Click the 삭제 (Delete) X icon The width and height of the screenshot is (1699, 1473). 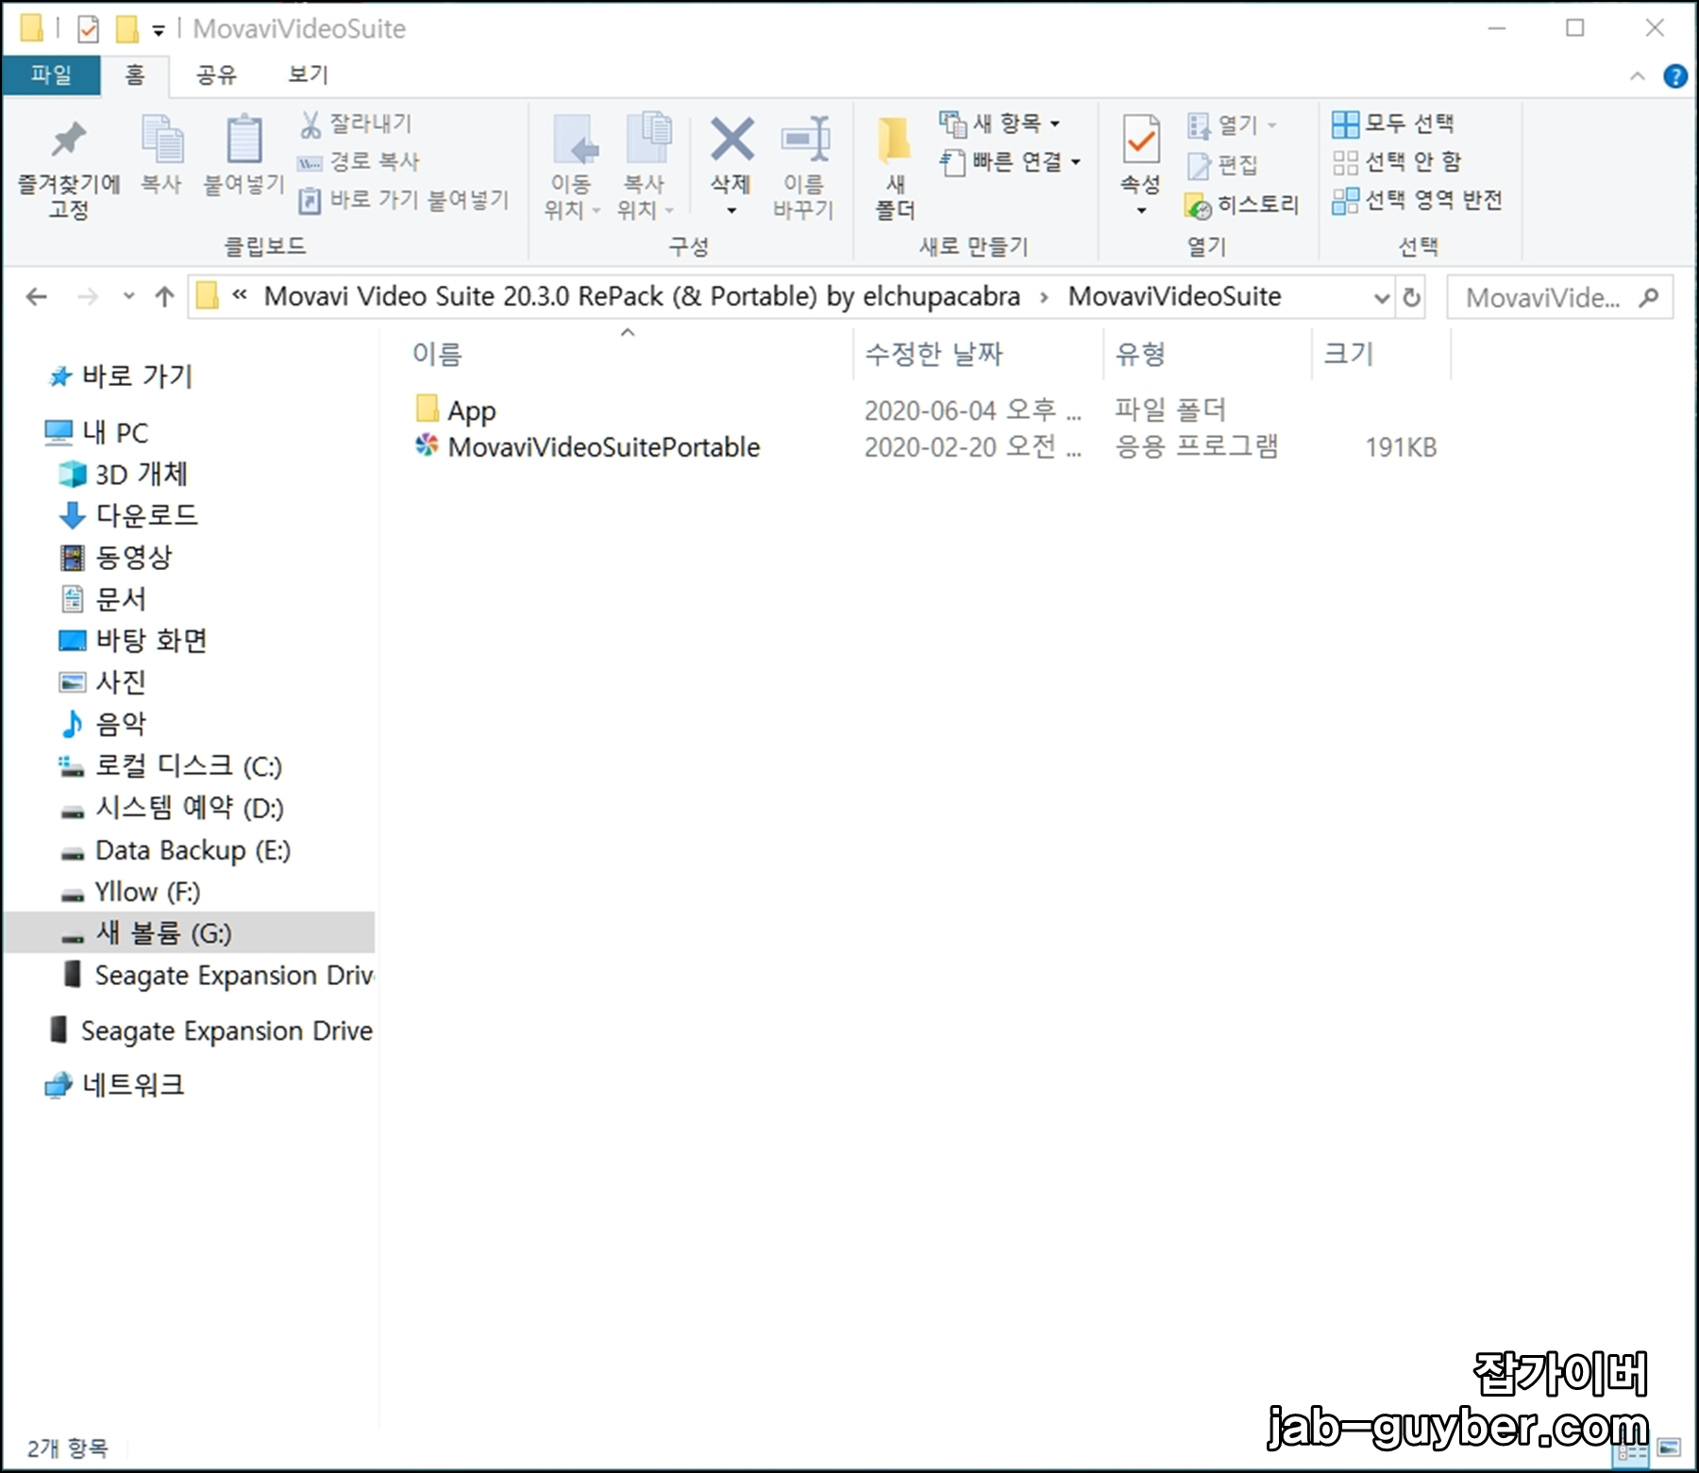732,140
